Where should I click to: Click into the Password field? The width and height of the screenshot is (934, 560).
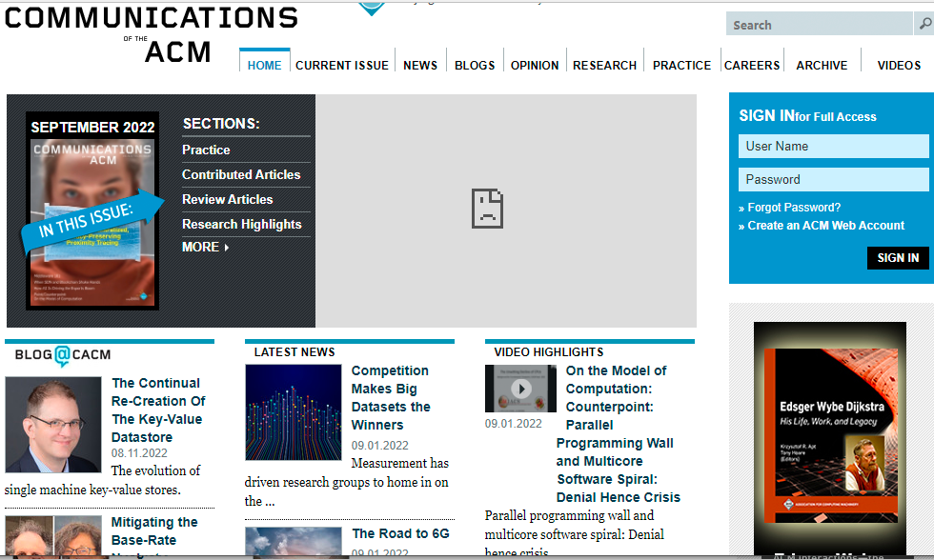click(x=833, y=180)
